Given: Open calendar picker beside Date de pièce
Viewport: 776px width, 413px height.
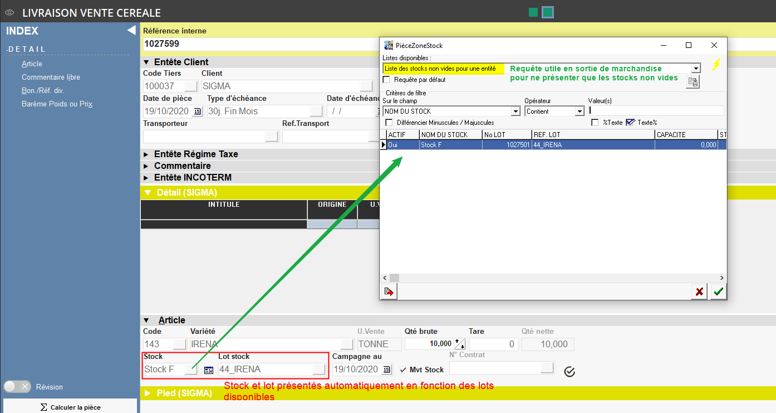Looking at the screenshot, I should [x=197, y=111].
